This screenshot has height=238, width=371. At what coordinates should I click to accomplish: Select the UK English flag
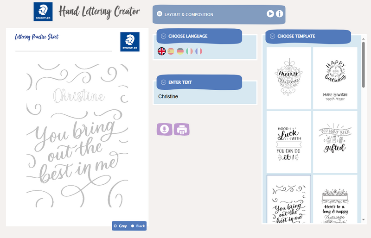point(161,51)
